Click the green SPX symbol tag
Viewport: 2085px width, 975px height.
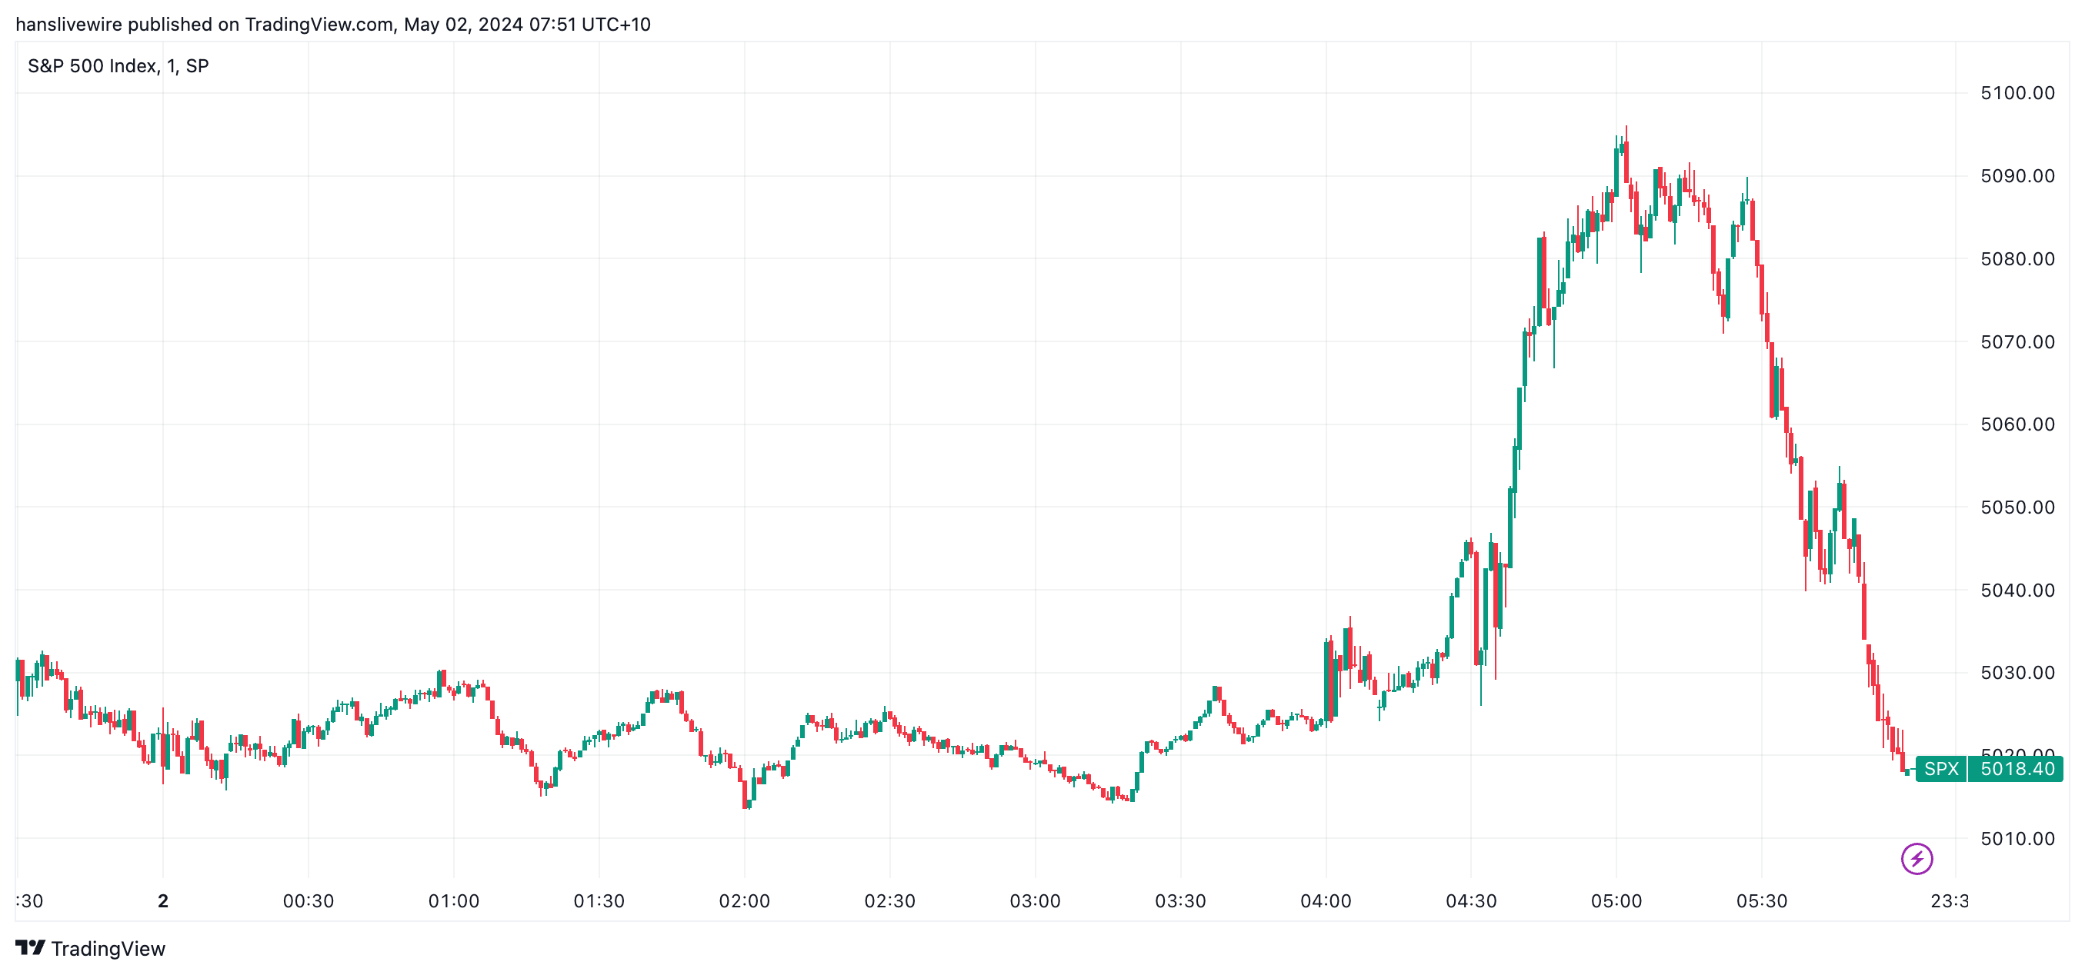point(1941,769)
